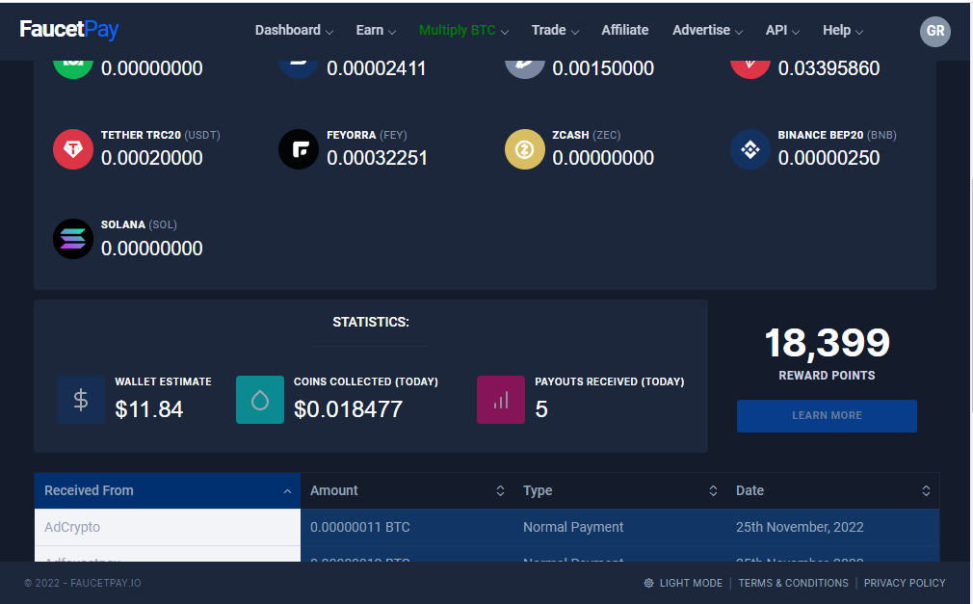Switch to Light Mode
Image resolution: width=973 pixels, height=604 pixels.
[683, 583]
